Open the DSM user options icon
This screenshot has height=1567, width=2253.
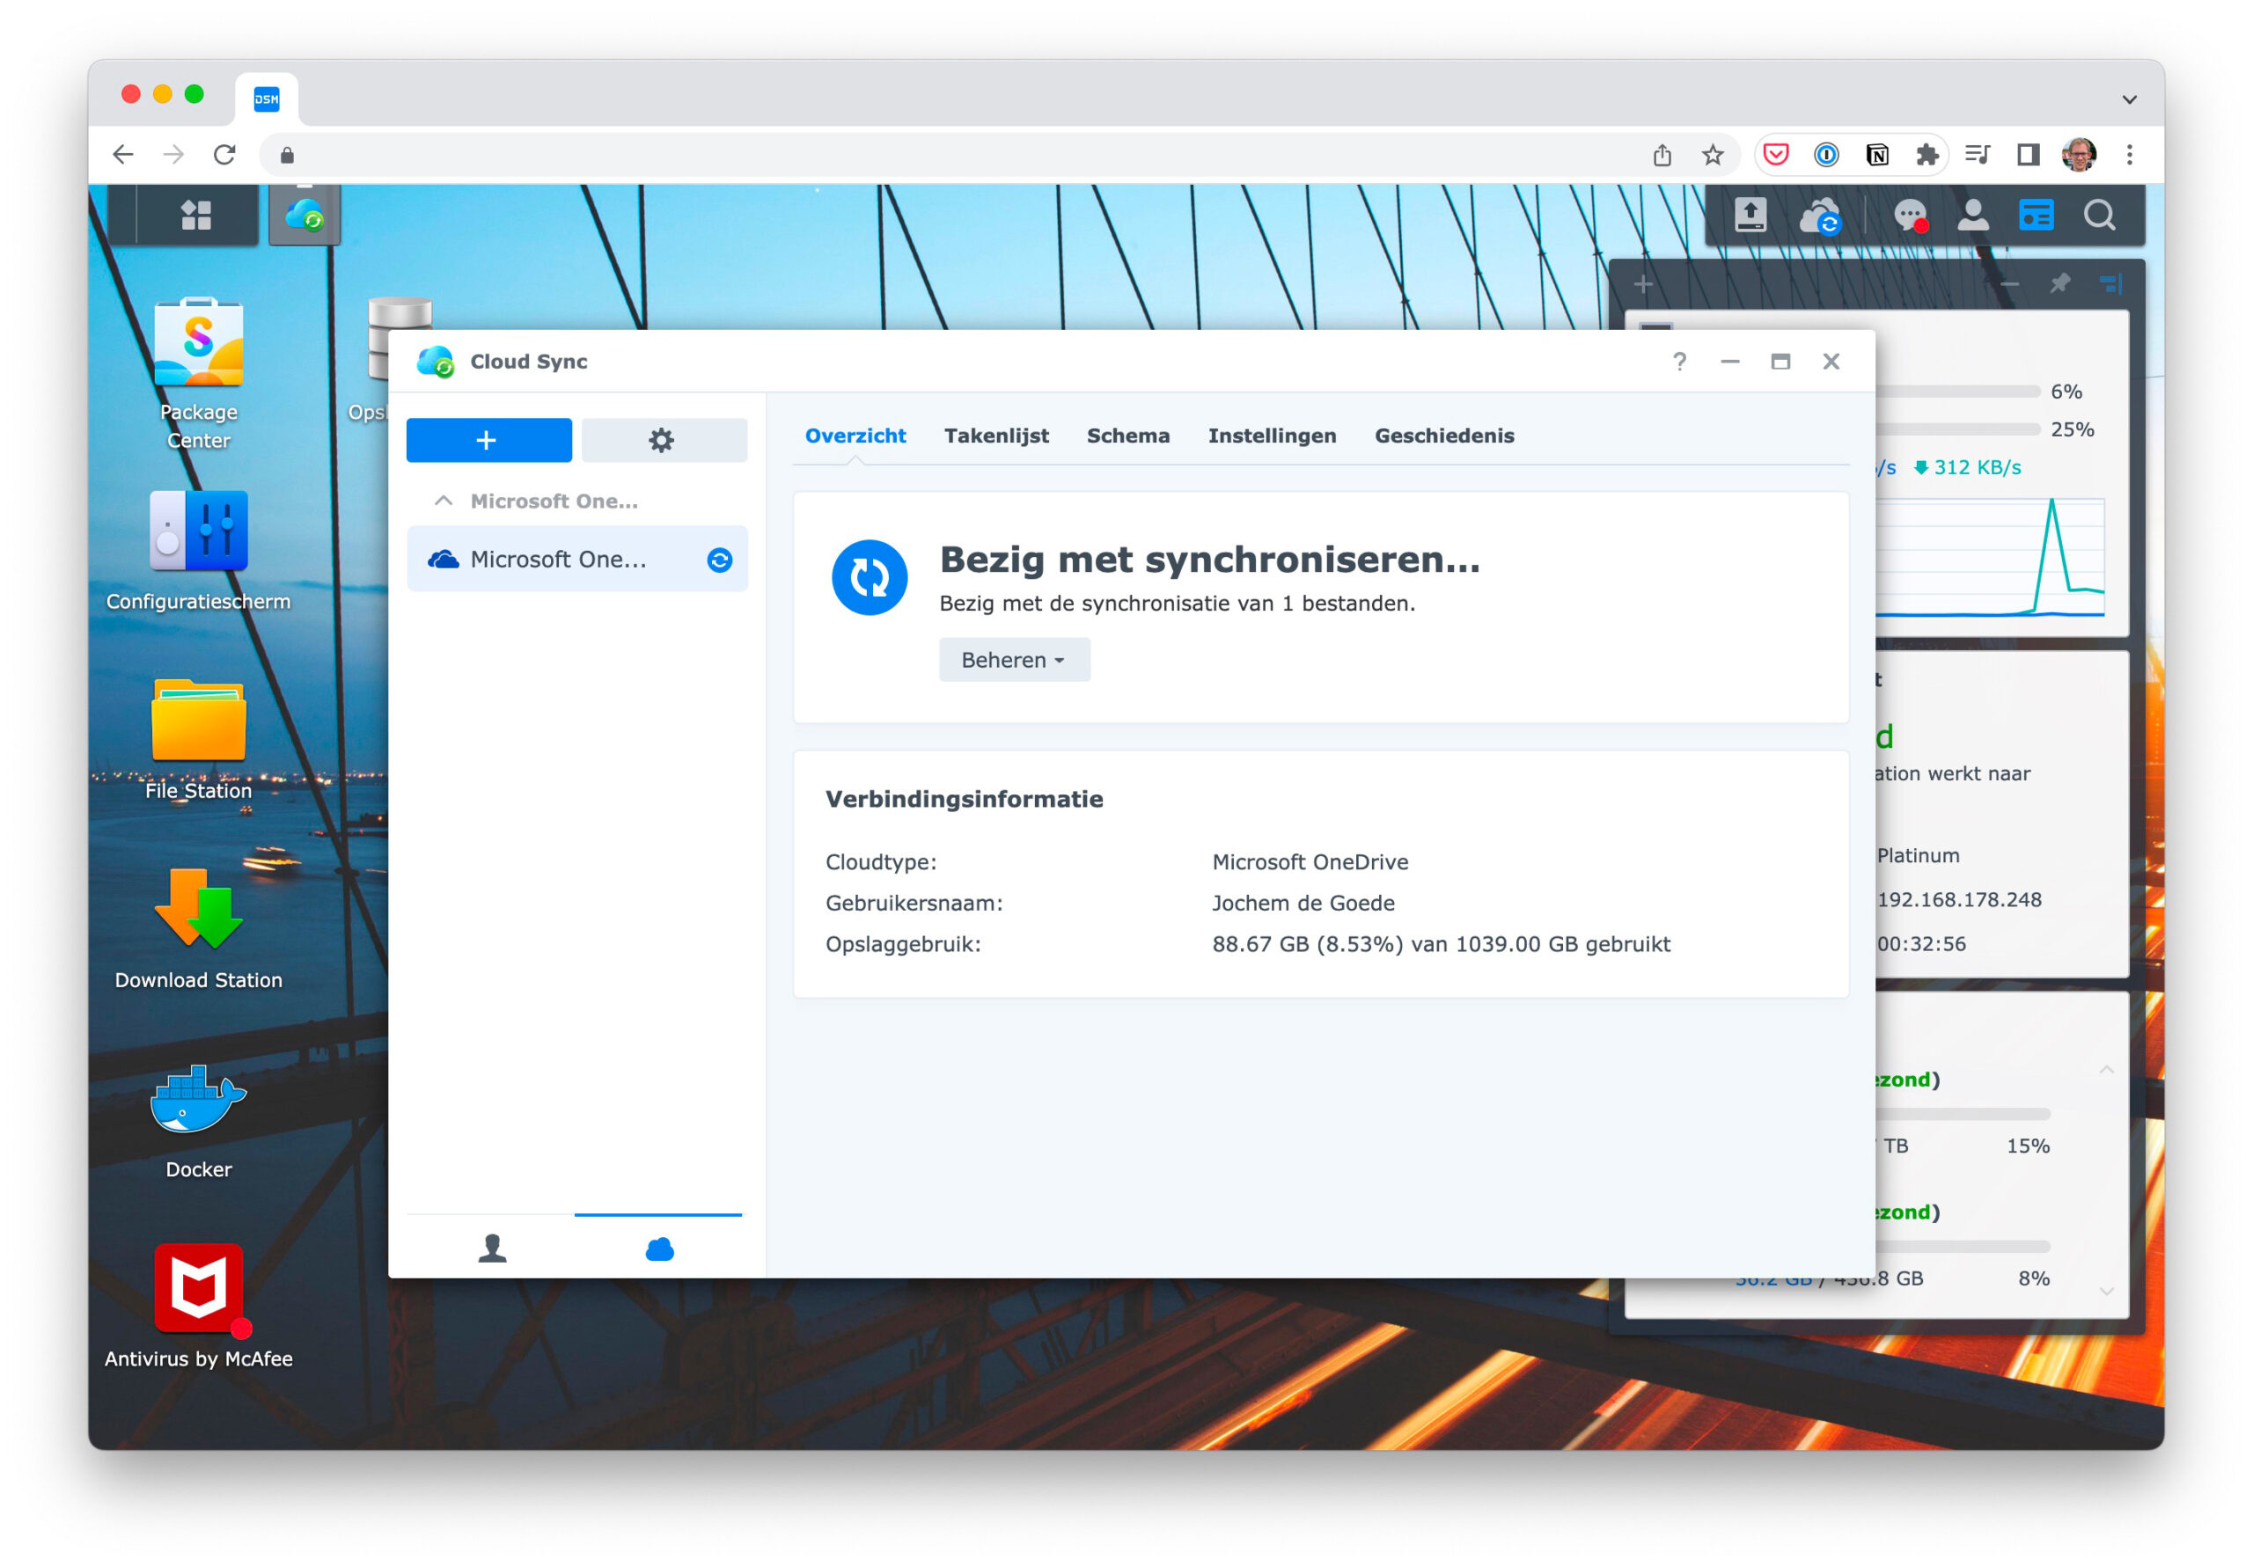coord(1972,215)
